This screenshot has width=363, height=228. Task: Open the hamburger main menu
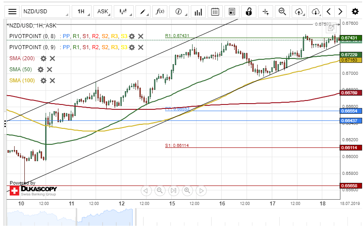click(x=13, y=12)
